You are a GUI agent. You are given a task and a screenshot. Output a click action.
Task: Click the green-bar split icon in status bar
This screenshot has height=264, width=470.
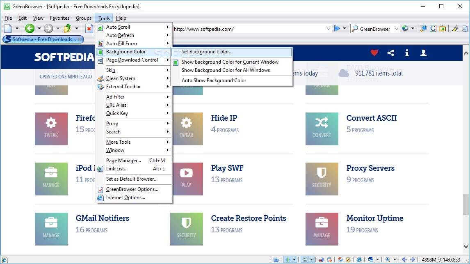(288, 259)
